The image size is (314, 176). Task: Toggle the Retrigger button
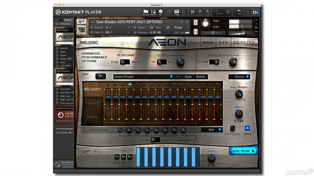click(x=232, y=128)
